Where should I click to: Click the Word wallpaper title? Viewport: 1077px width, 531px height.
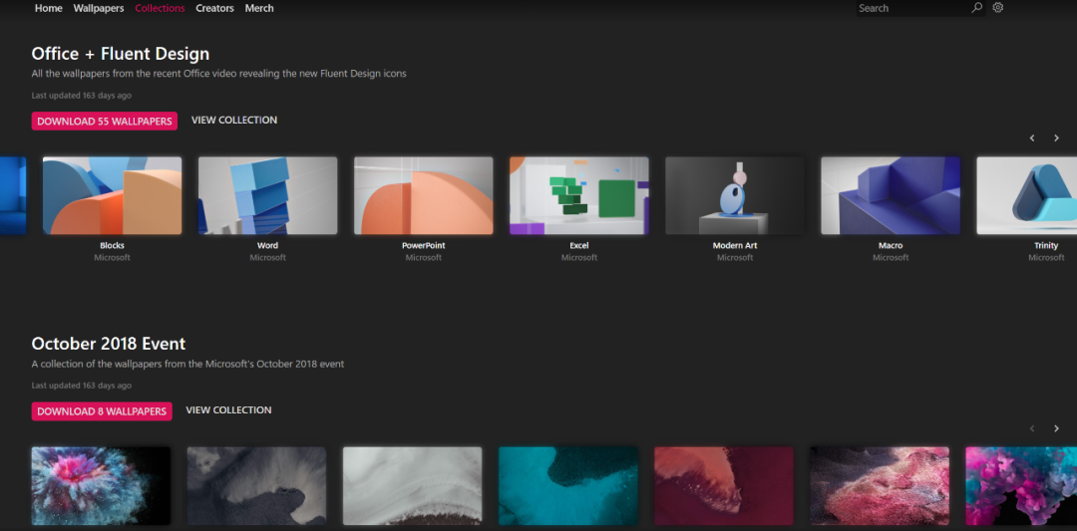[268, 246]
